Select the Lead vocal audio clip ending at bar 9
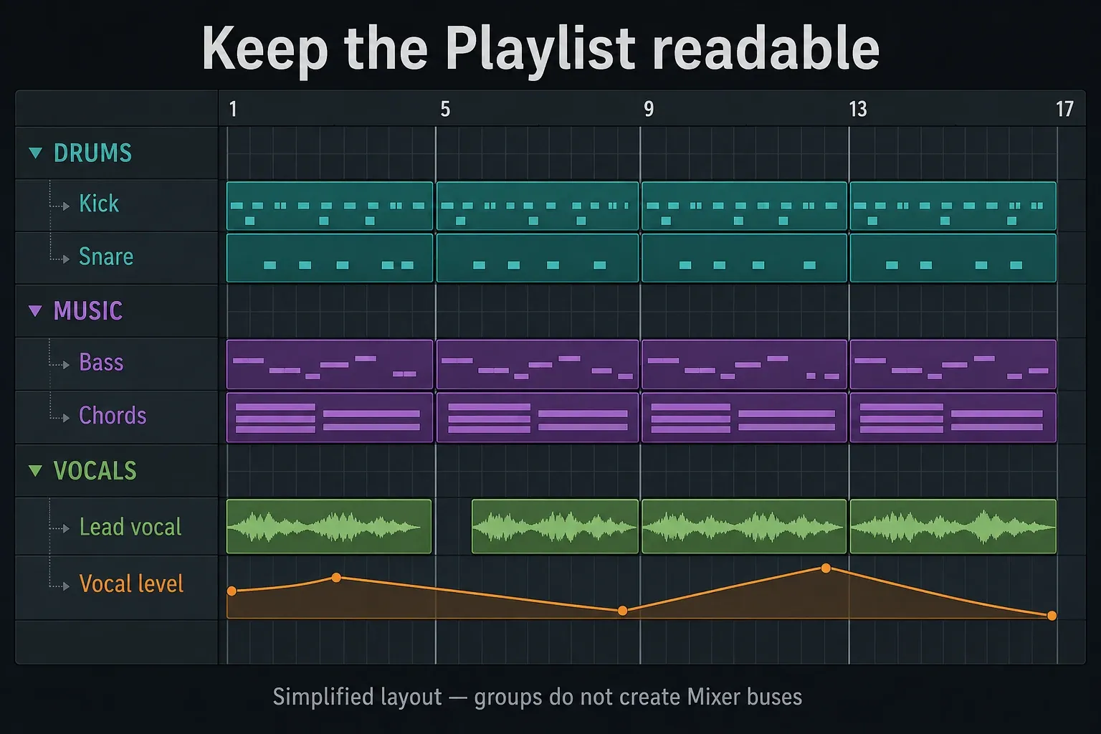Image resolution: width=1101 pixels, height=734 pixels. pyautogui.click(x=555, y=527)
